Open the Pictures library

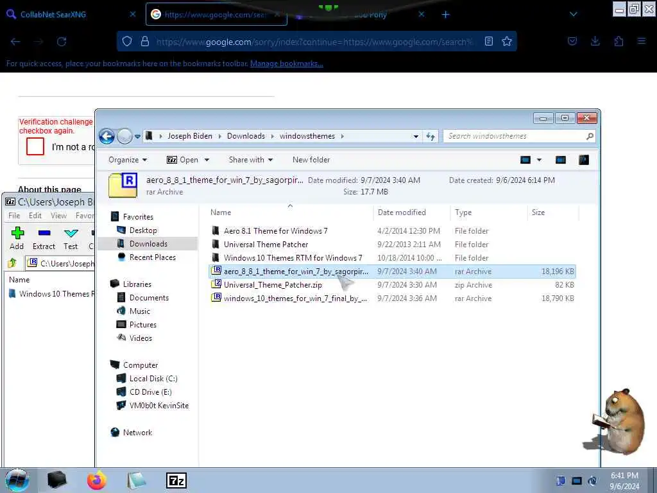click(142, 324)
